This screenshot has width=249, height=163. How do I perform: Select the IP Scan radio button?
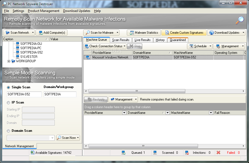(8, 103)
